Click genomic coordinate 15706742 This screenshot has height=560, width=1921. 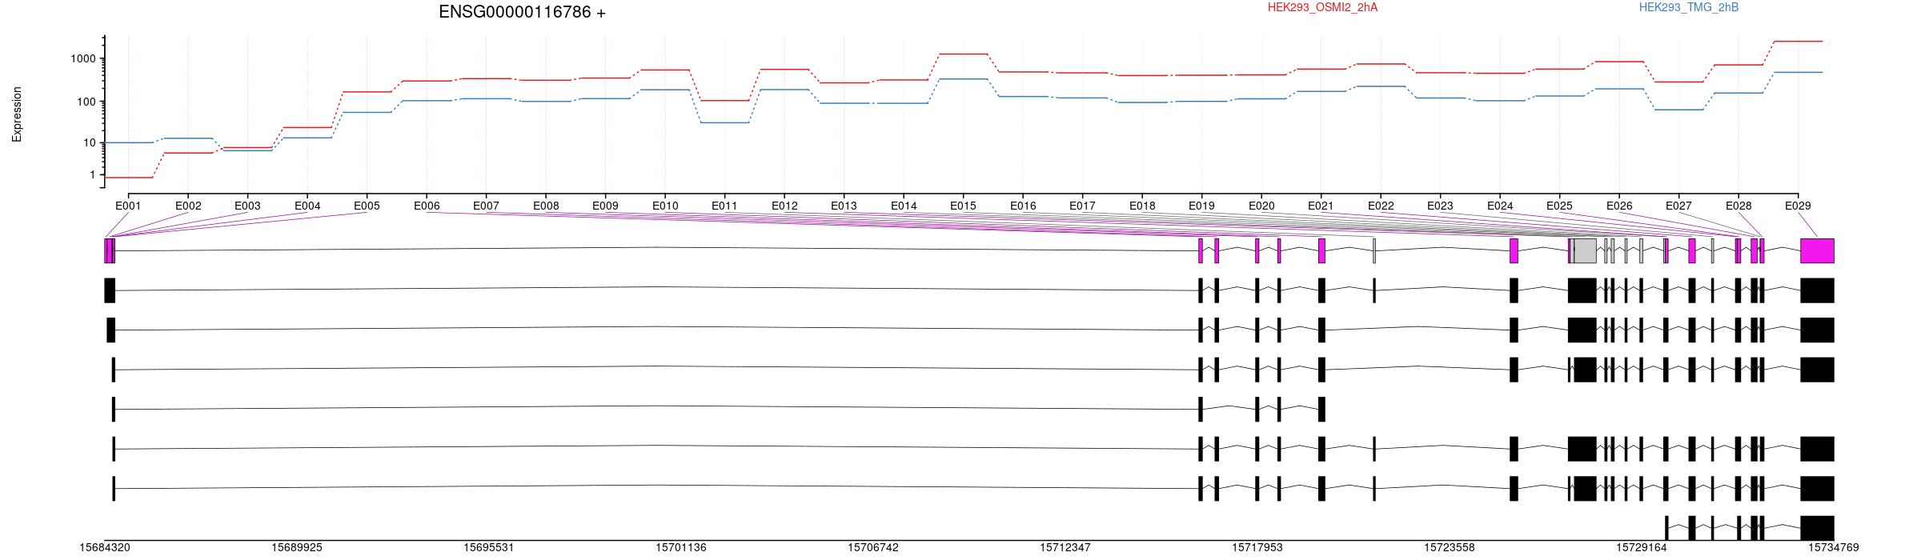tap(873, 548)
